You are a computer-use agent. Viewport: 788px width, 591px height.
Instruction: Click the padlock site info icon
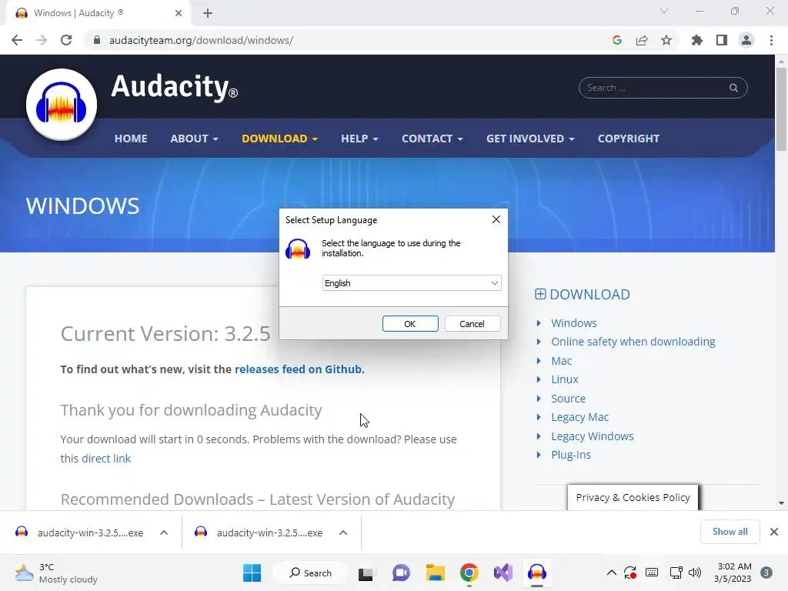[97, 40]
